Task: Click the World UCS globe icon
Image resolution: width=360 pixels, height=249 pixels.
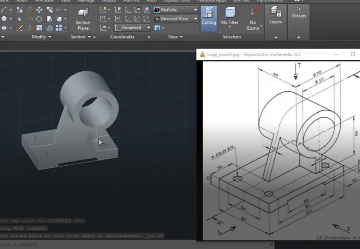Action: click(x=146, y=10)
